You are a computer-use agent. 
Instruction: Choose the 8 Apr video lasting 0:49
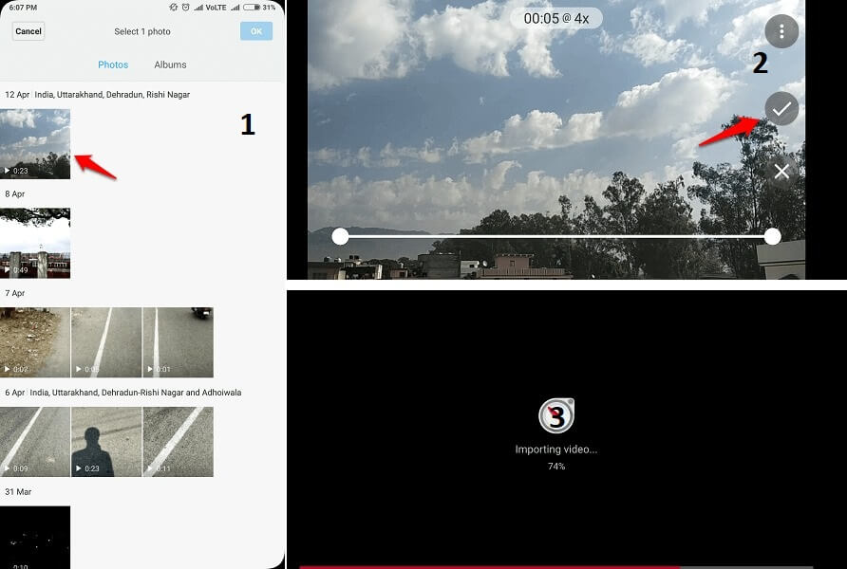coord(35,243)
